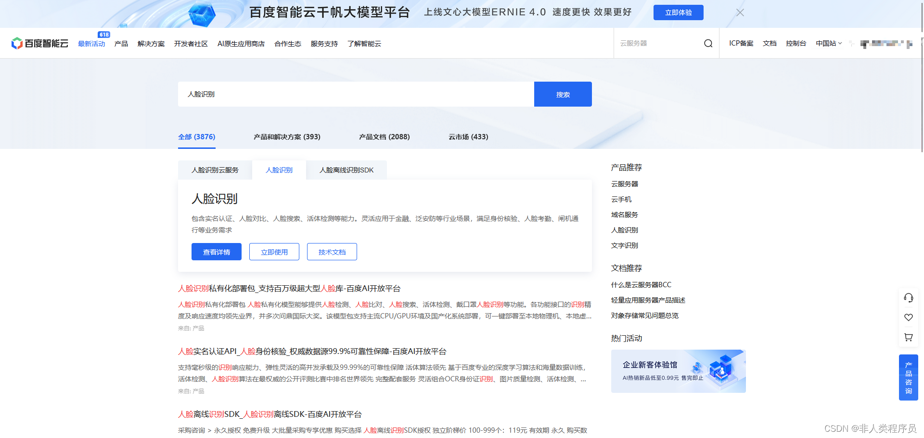Open recommended product 云服务器

pos(625,184)
